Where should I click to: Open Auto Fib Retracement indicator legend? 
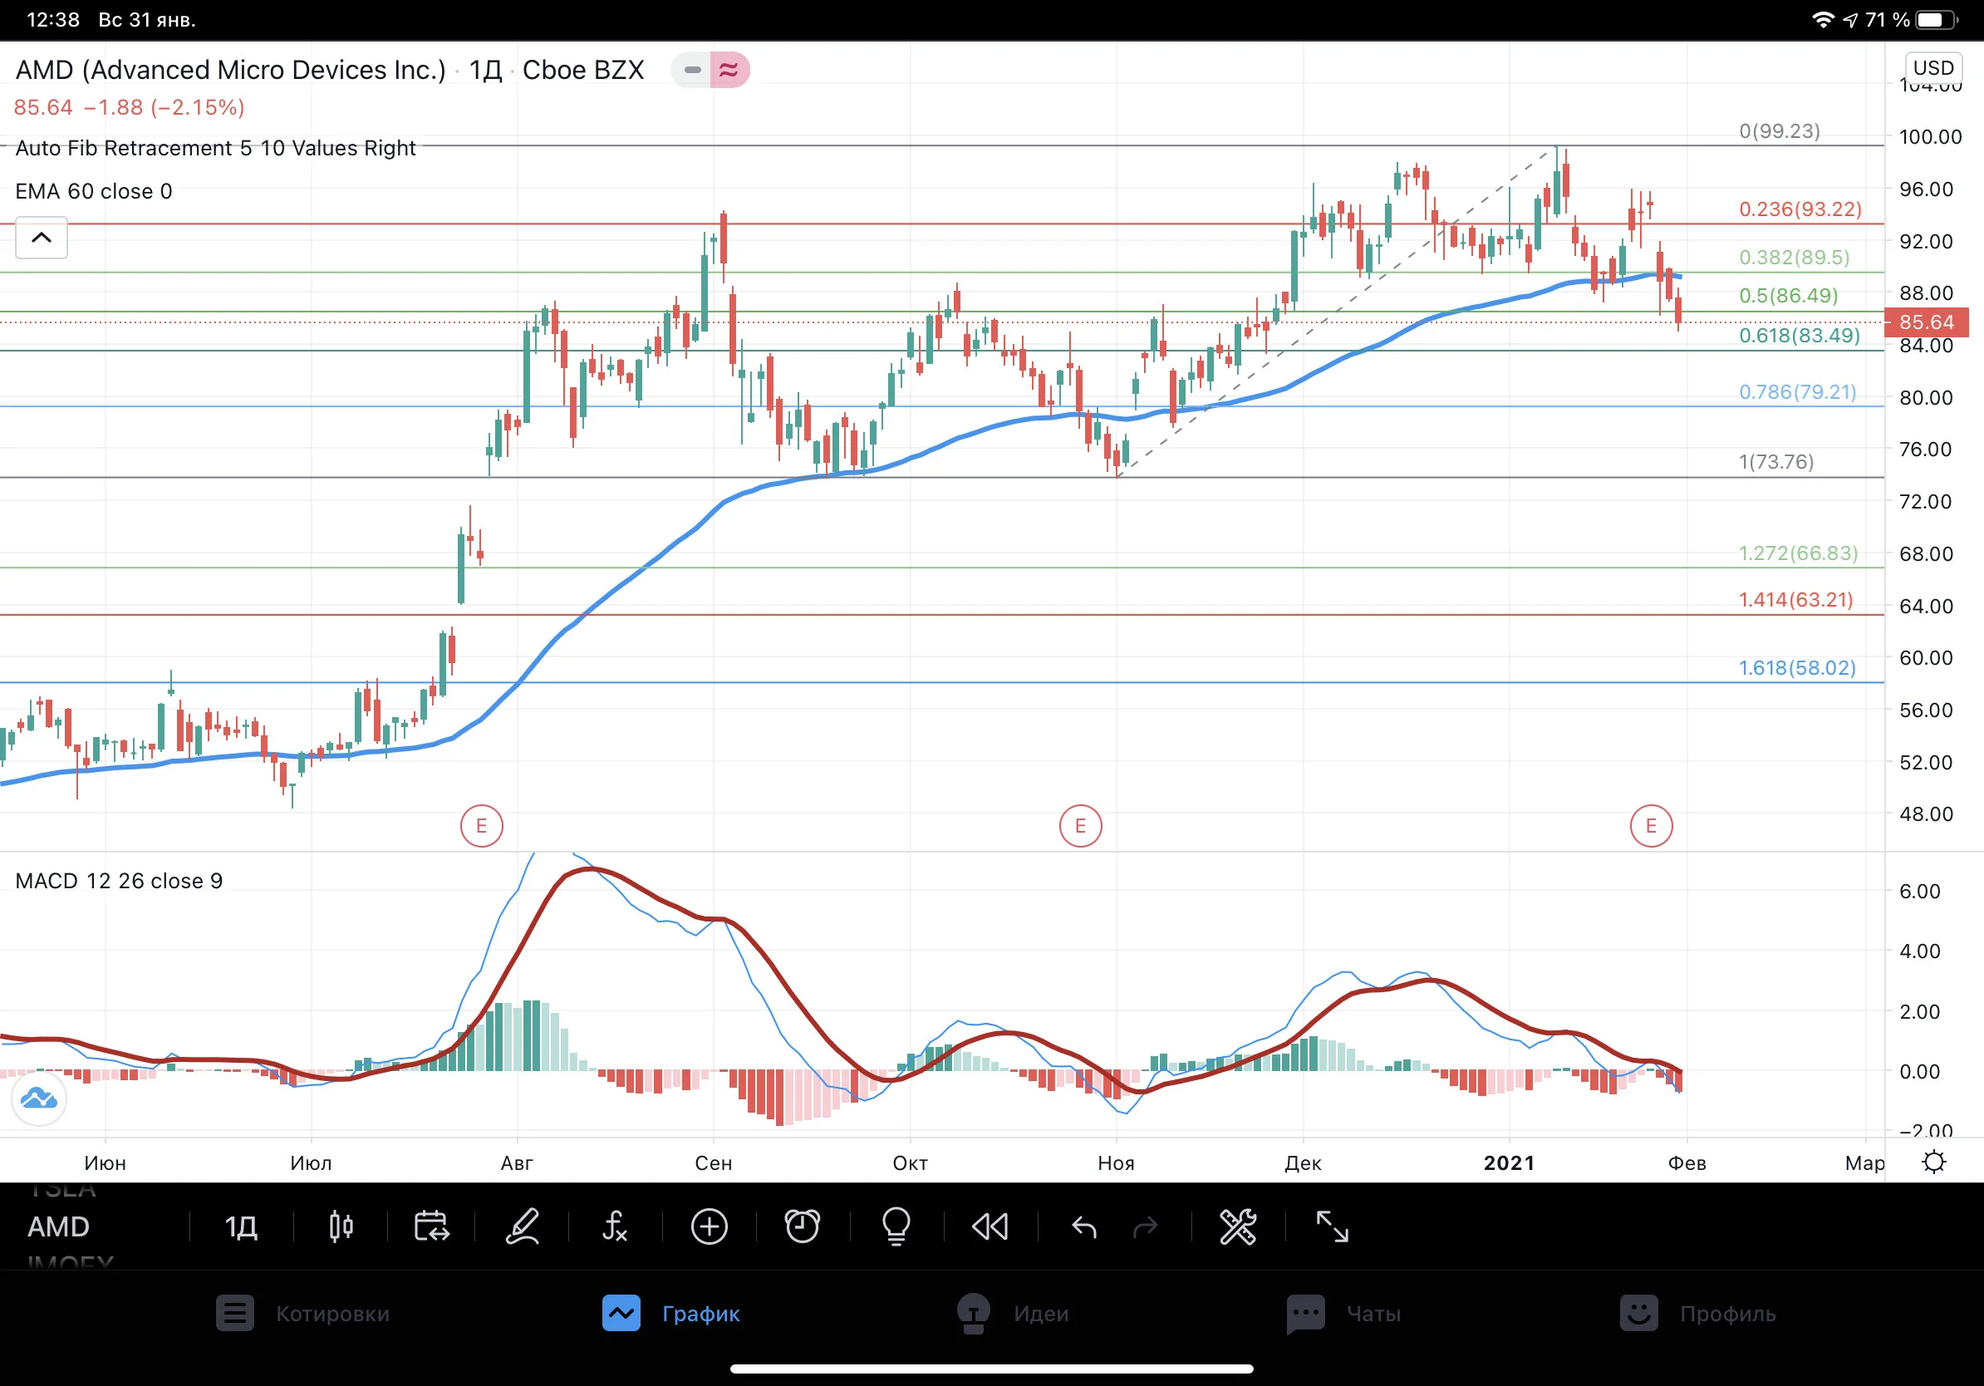216,148
